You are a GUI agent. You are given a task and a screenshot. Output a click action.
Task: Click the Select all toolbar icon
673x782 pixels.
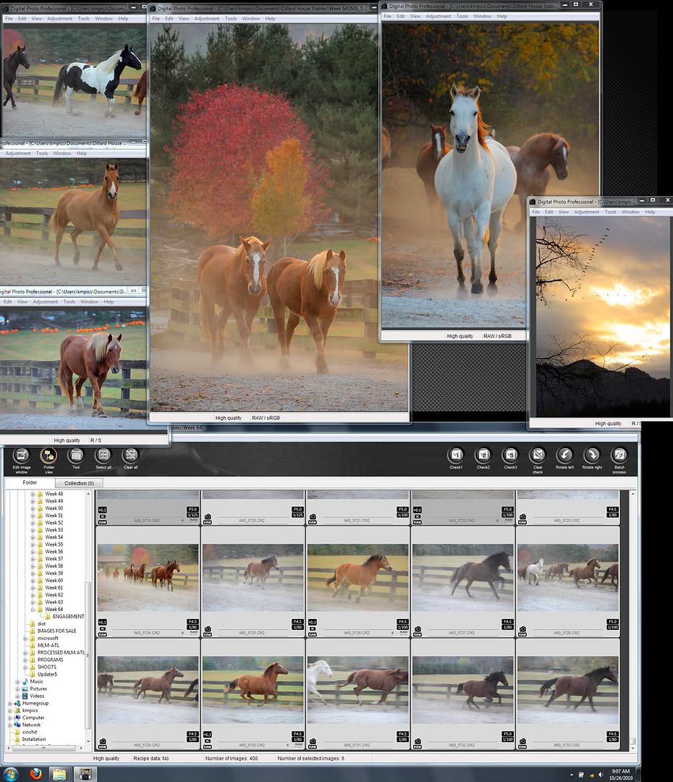[103, 455]
